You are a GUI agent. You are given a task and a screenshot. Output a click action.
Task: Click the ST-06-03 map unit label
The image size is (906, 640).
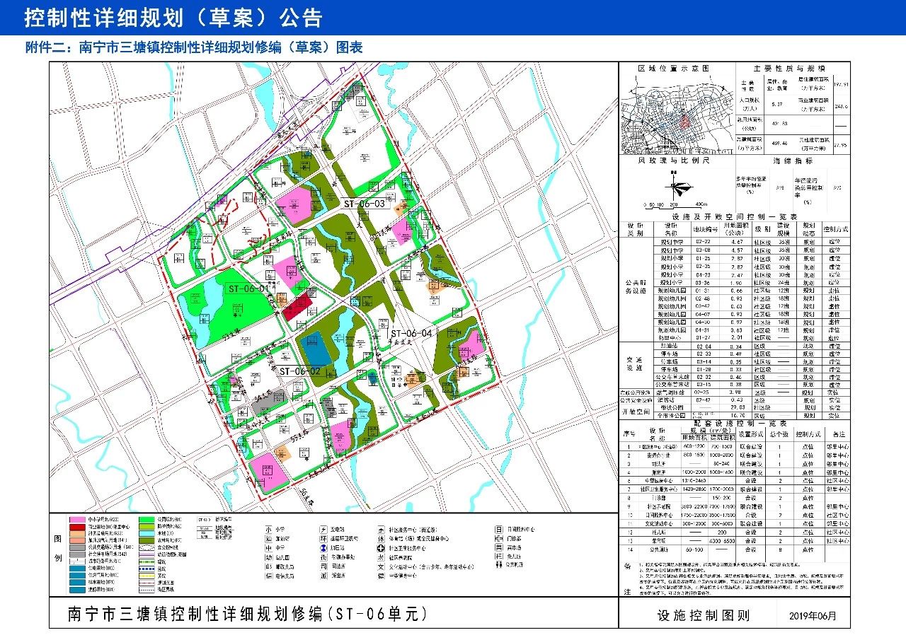pyautogui.click(x=365, y=204)
